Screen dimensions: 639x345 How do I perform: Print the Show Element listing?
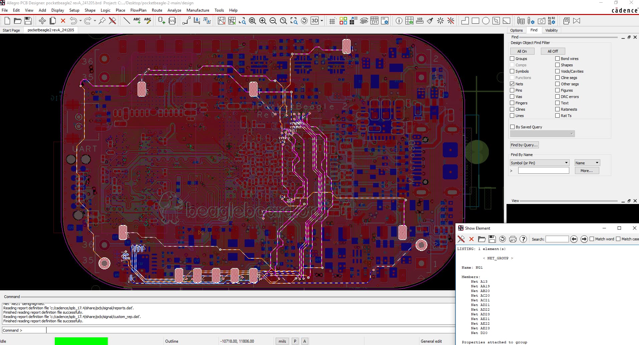tap(513, 239)
